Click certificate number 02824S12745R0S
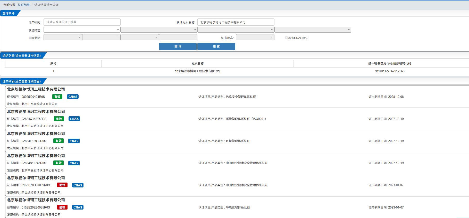Screen dimensions: 469x218 coord(34,163)
